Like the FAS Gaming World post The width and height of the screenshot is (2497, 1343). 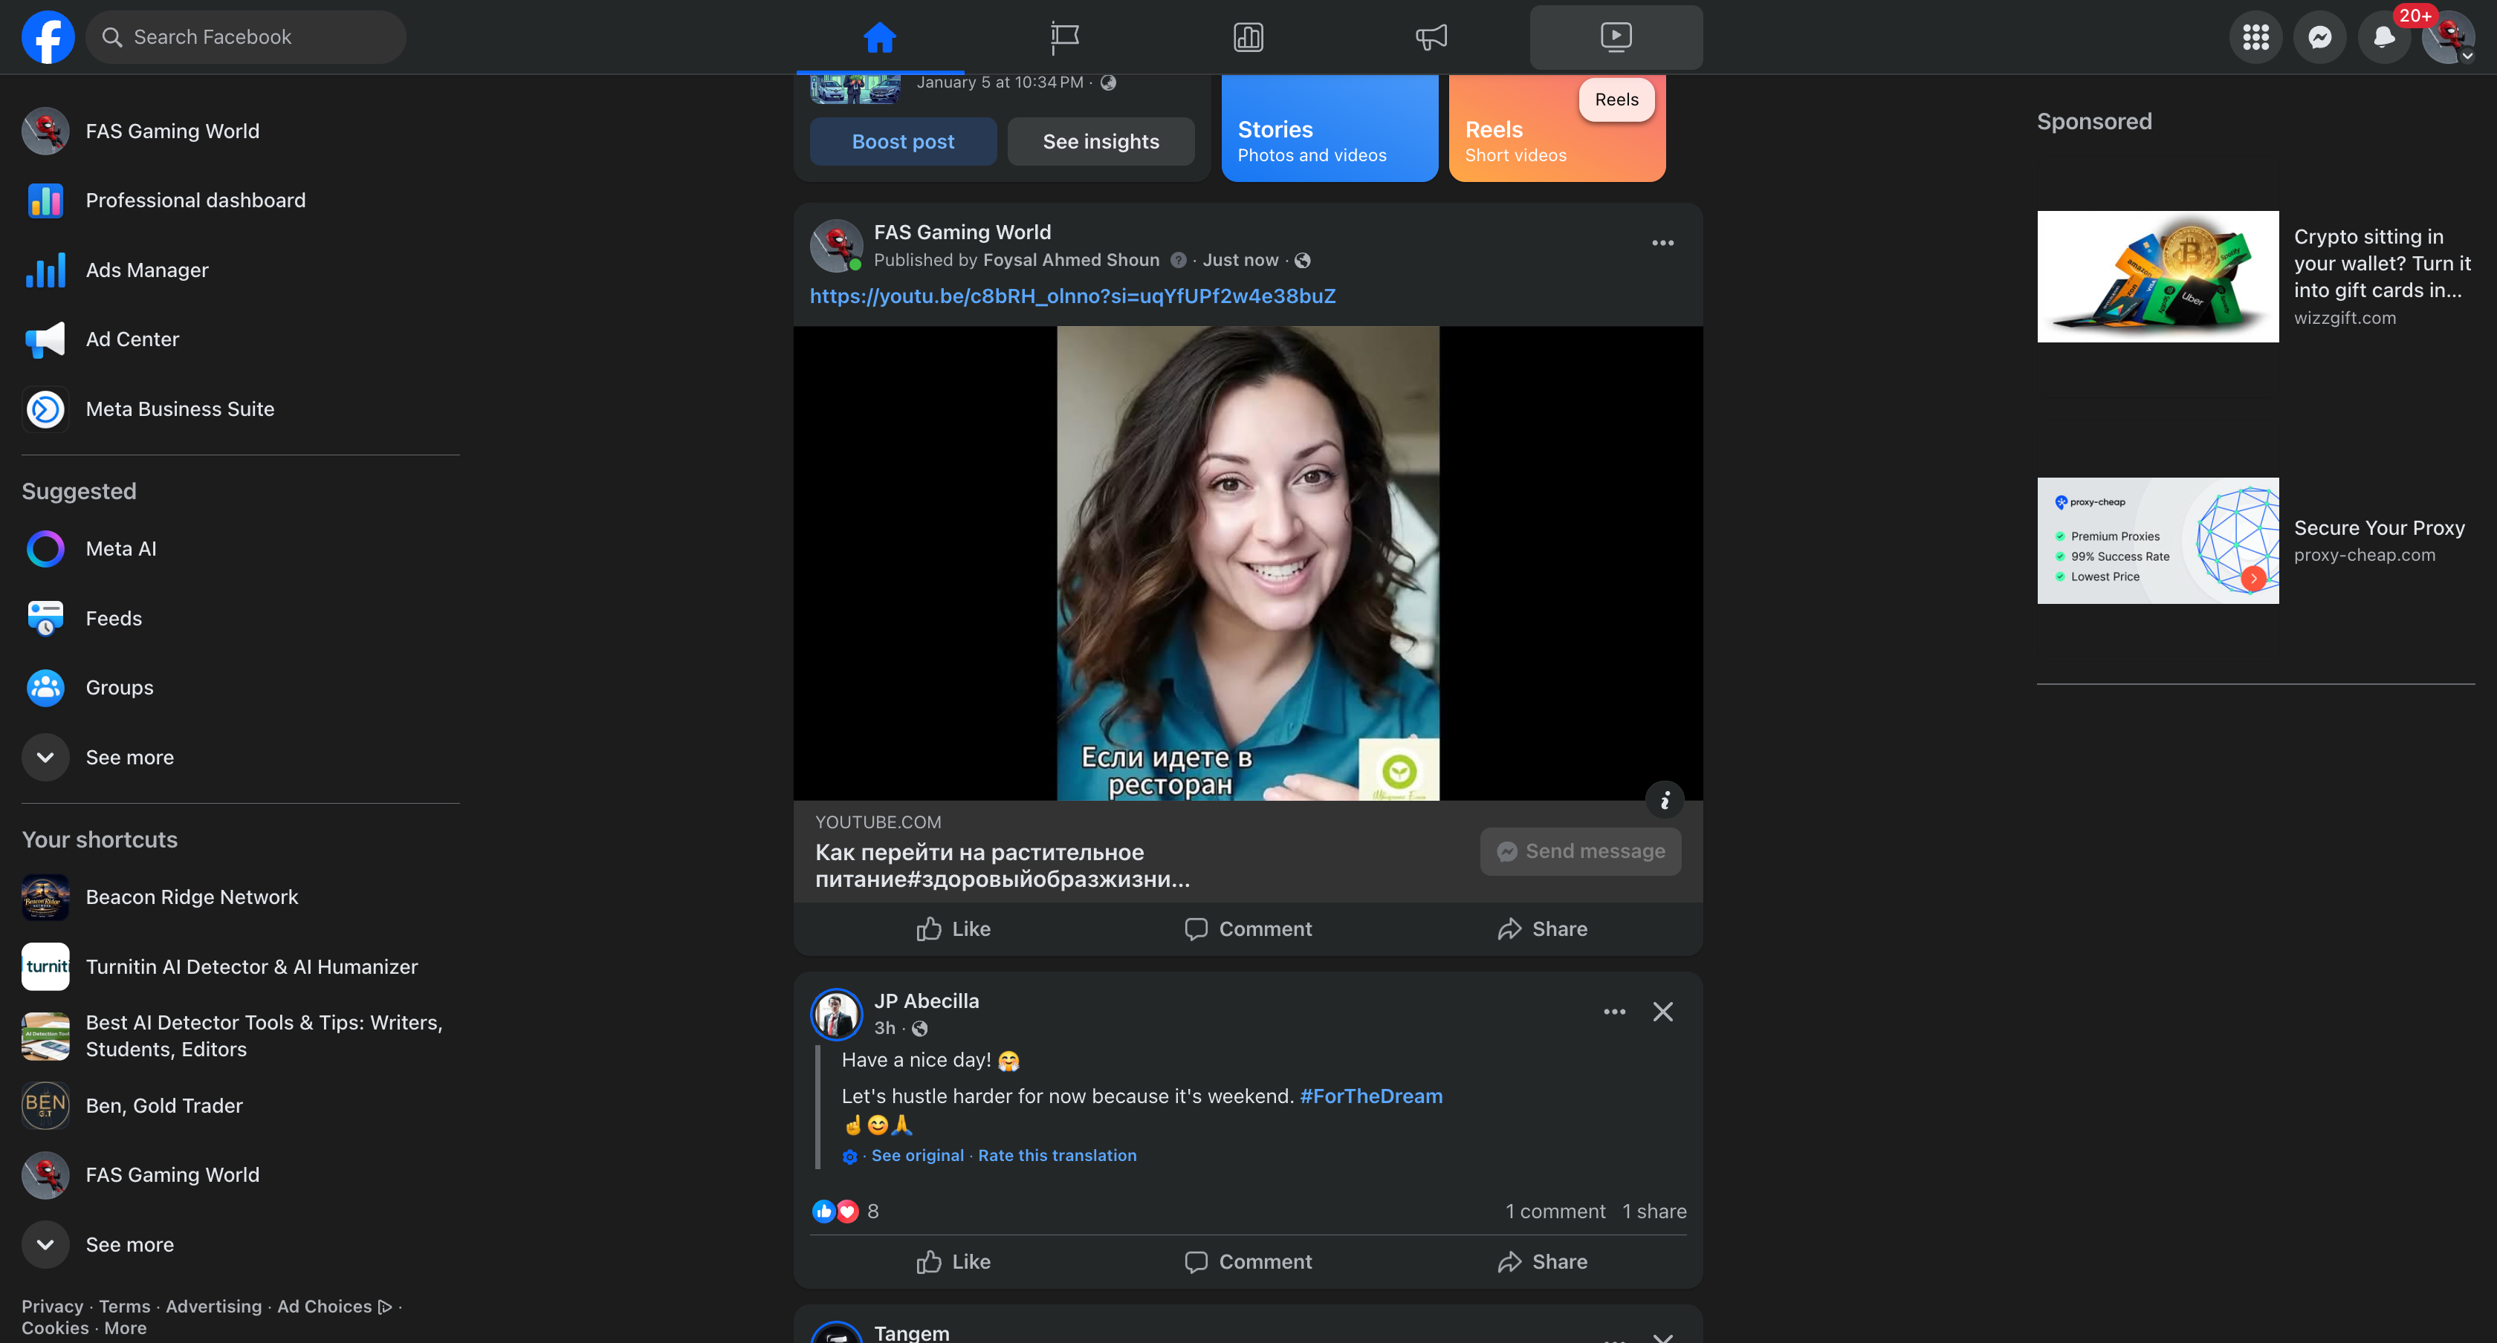953,929
